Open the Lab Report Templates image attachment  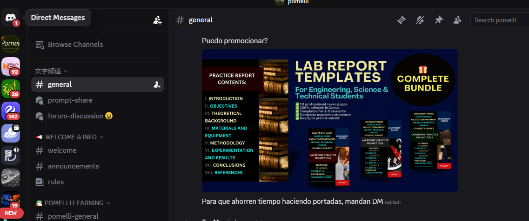329,120
